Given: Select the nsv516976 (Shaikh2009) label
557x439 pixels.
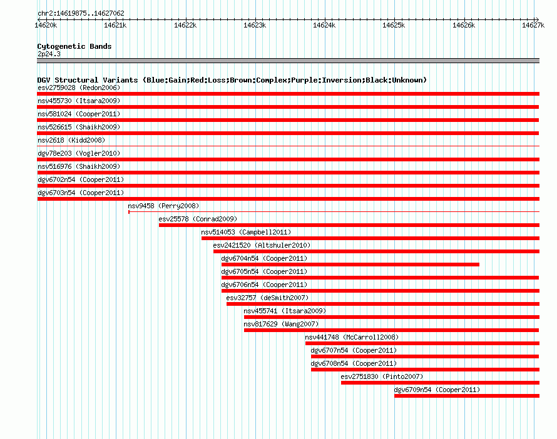Looking at the screenshot, I should tap(79, 166).
